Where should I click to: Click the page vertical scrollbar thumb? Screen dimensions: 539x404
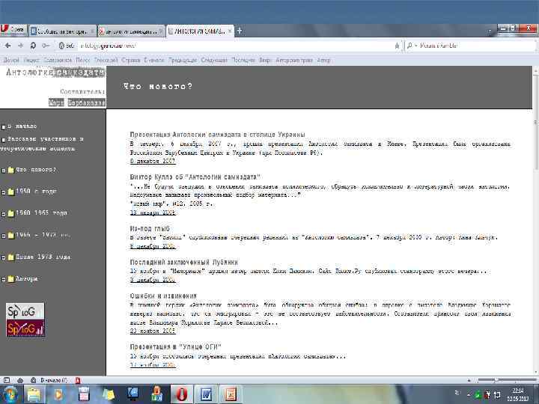535,120
